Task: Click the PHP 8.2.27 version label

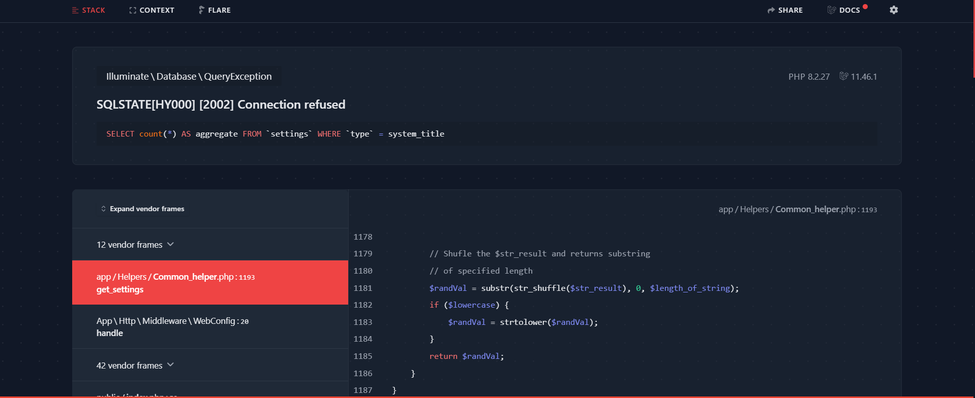Action: pyautogui.click(x=809, y=77)
